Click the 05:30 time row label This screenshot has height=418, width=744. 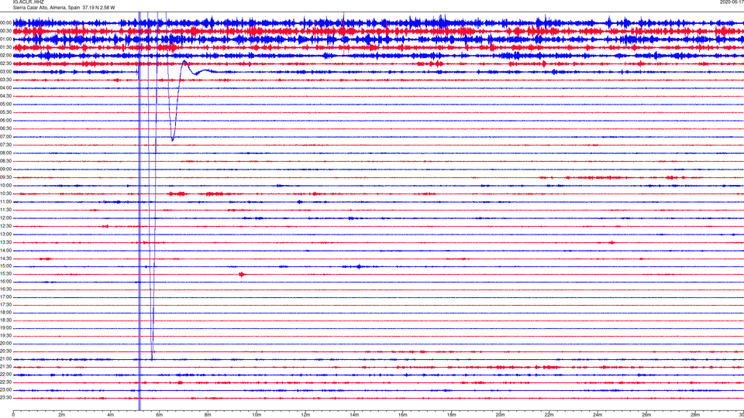pyautogui.click(x=5, y=112)
